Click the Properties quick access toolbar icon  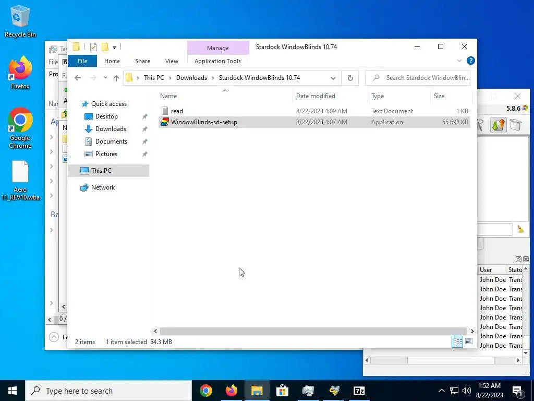pyautogui.click(x=93, y=47)
